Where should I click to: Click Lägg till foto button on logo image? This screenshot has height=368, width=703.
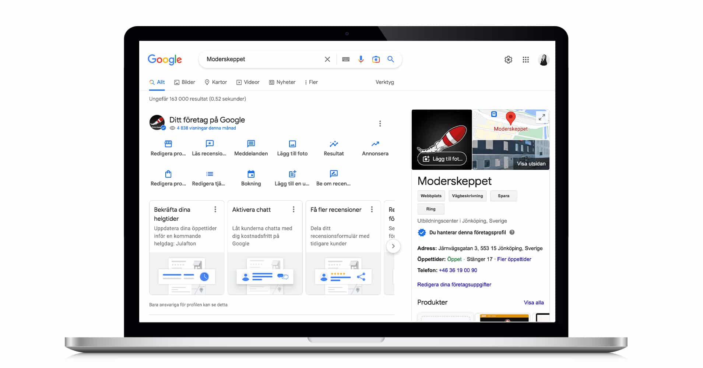[x=442, y=159]
